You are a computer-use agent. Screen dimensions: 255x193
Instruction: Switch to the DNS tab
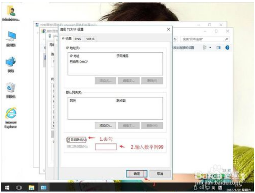[x=77, y=39]
